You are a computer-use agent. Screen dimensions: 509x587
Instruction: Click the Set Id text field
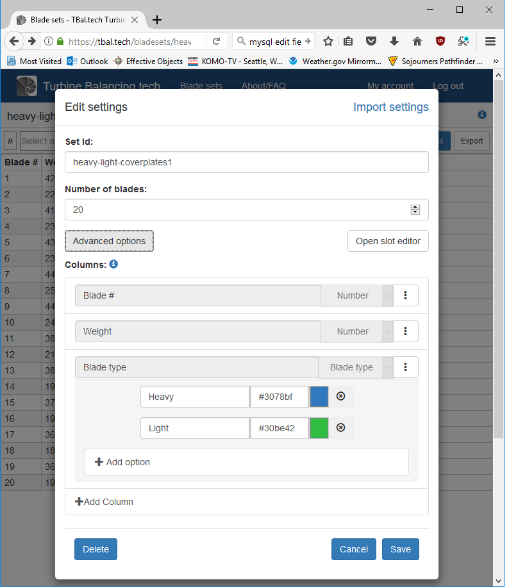pos(246,162)
